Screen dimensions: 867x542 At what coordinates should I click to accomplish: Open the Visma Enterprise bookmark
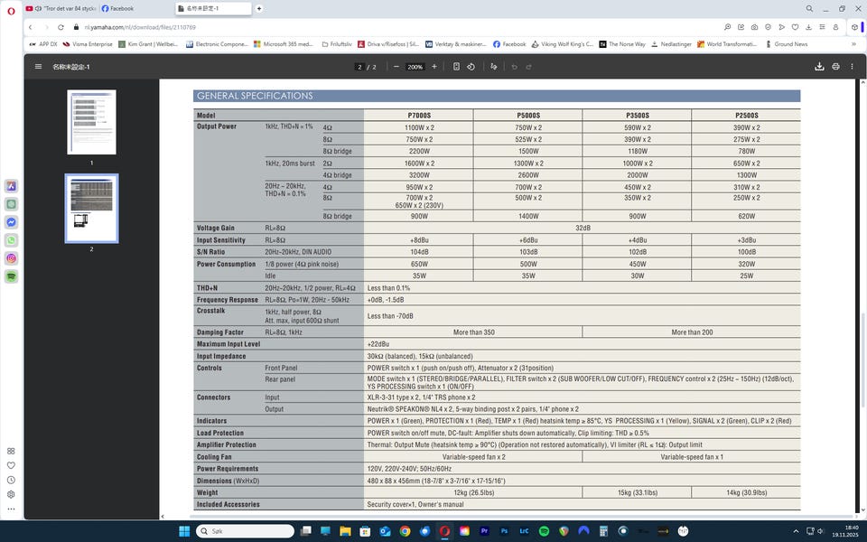[88, 44]
